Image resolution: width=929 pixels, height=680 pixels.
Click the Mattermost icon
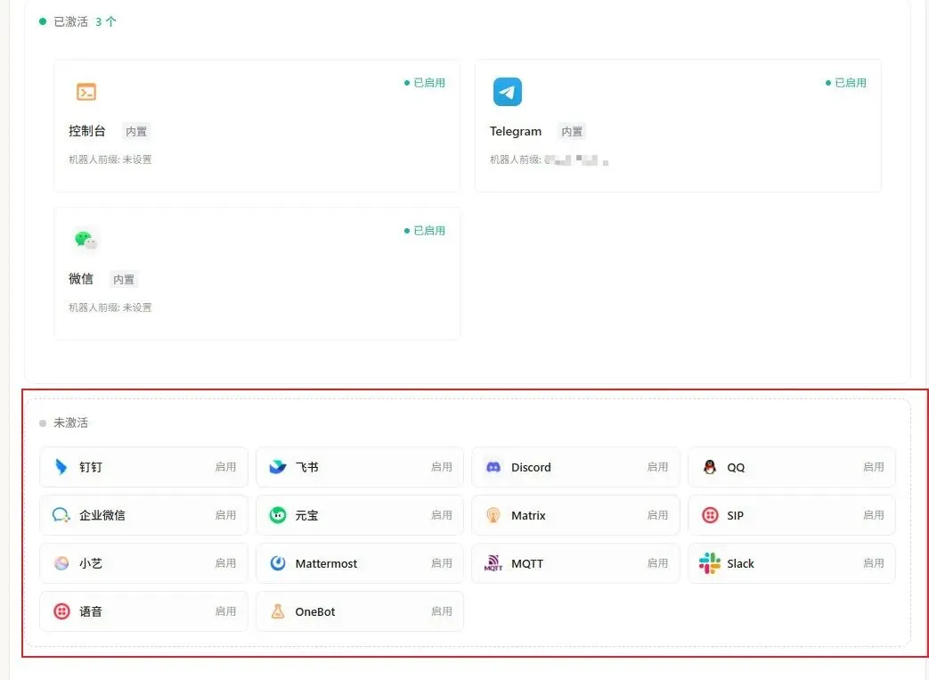tap(277, 563)
